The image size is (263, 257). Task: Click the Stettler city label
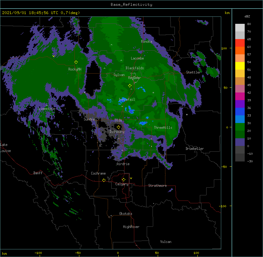(x=193, y=72)
